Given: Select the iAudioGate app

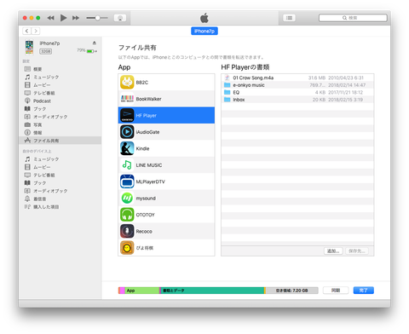Looking at the screenshot, I should coord(166,132).
